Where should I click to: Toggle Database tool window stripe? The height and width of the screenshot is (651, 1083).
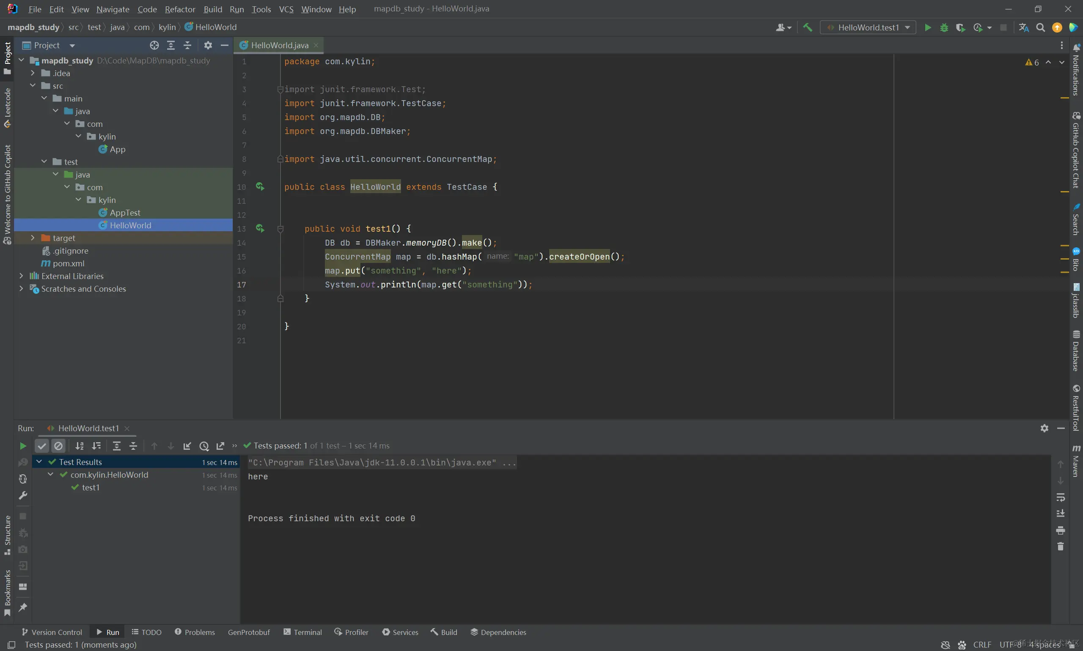pyautogui.click(x=1076, y=351)
